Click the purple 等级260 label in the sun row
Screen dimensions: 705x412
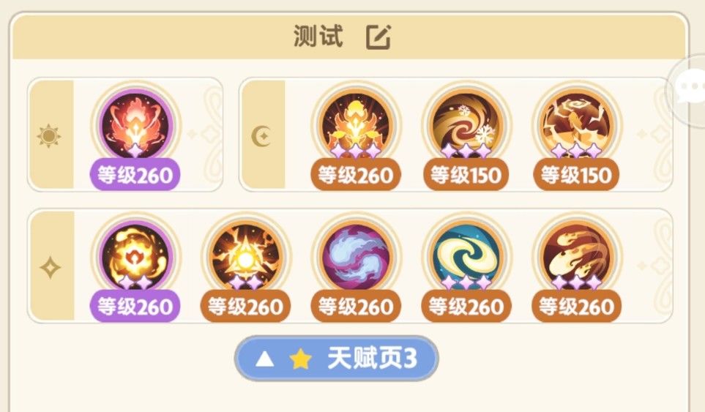click(135, 175)
